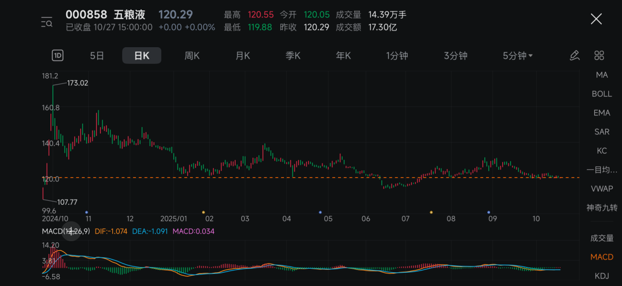
Task: Expand the 5分钟 interval dropdown
Action: click(x=517, y=56)
